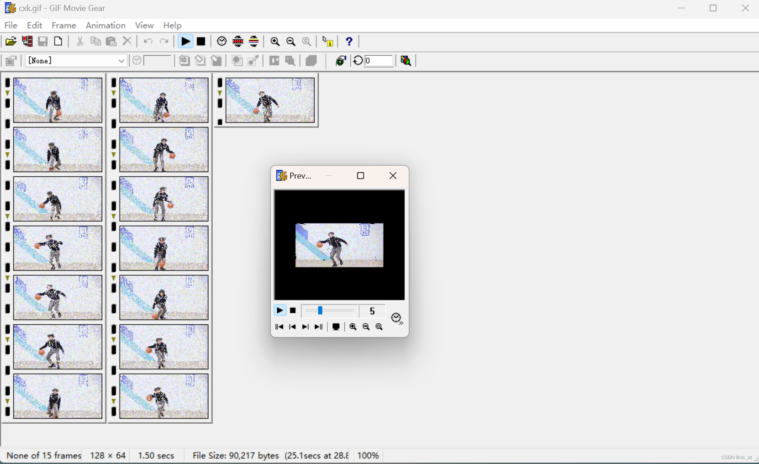Click the Undo arrow icon

point(148,42)
